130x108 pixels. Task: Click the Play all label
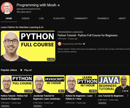28,70
